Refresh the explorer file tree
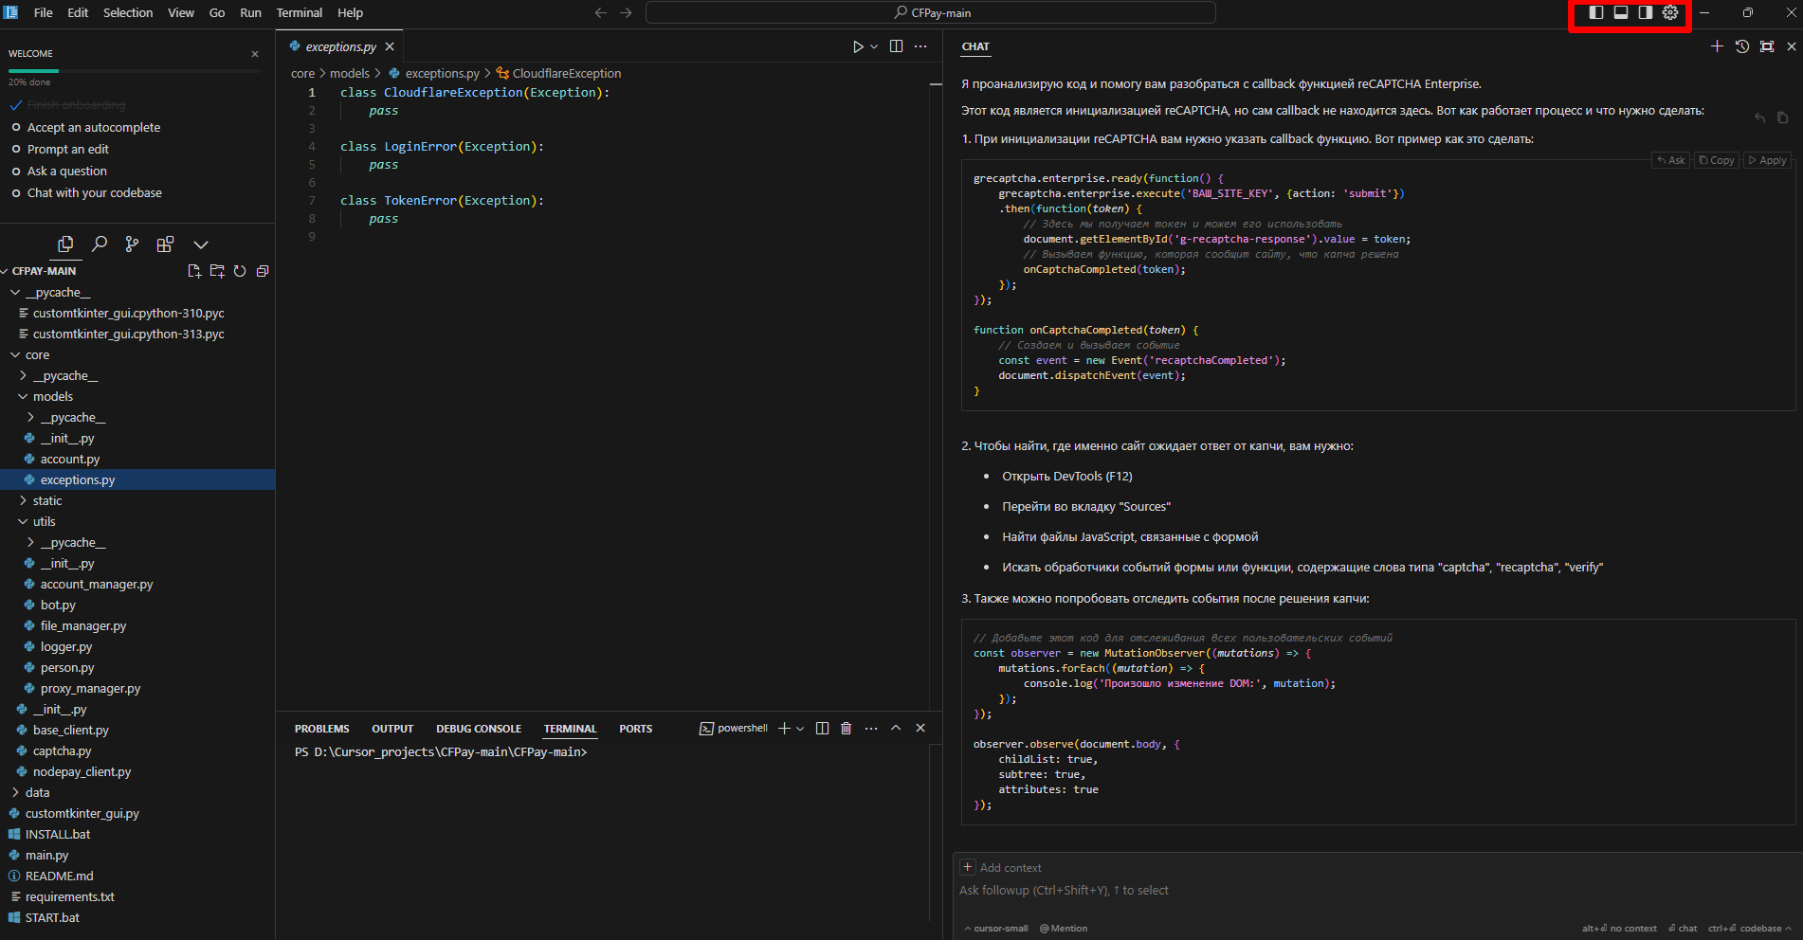The width and height of the screenshot is (1803, 940). pyautogui.click(x=240, y=271)
